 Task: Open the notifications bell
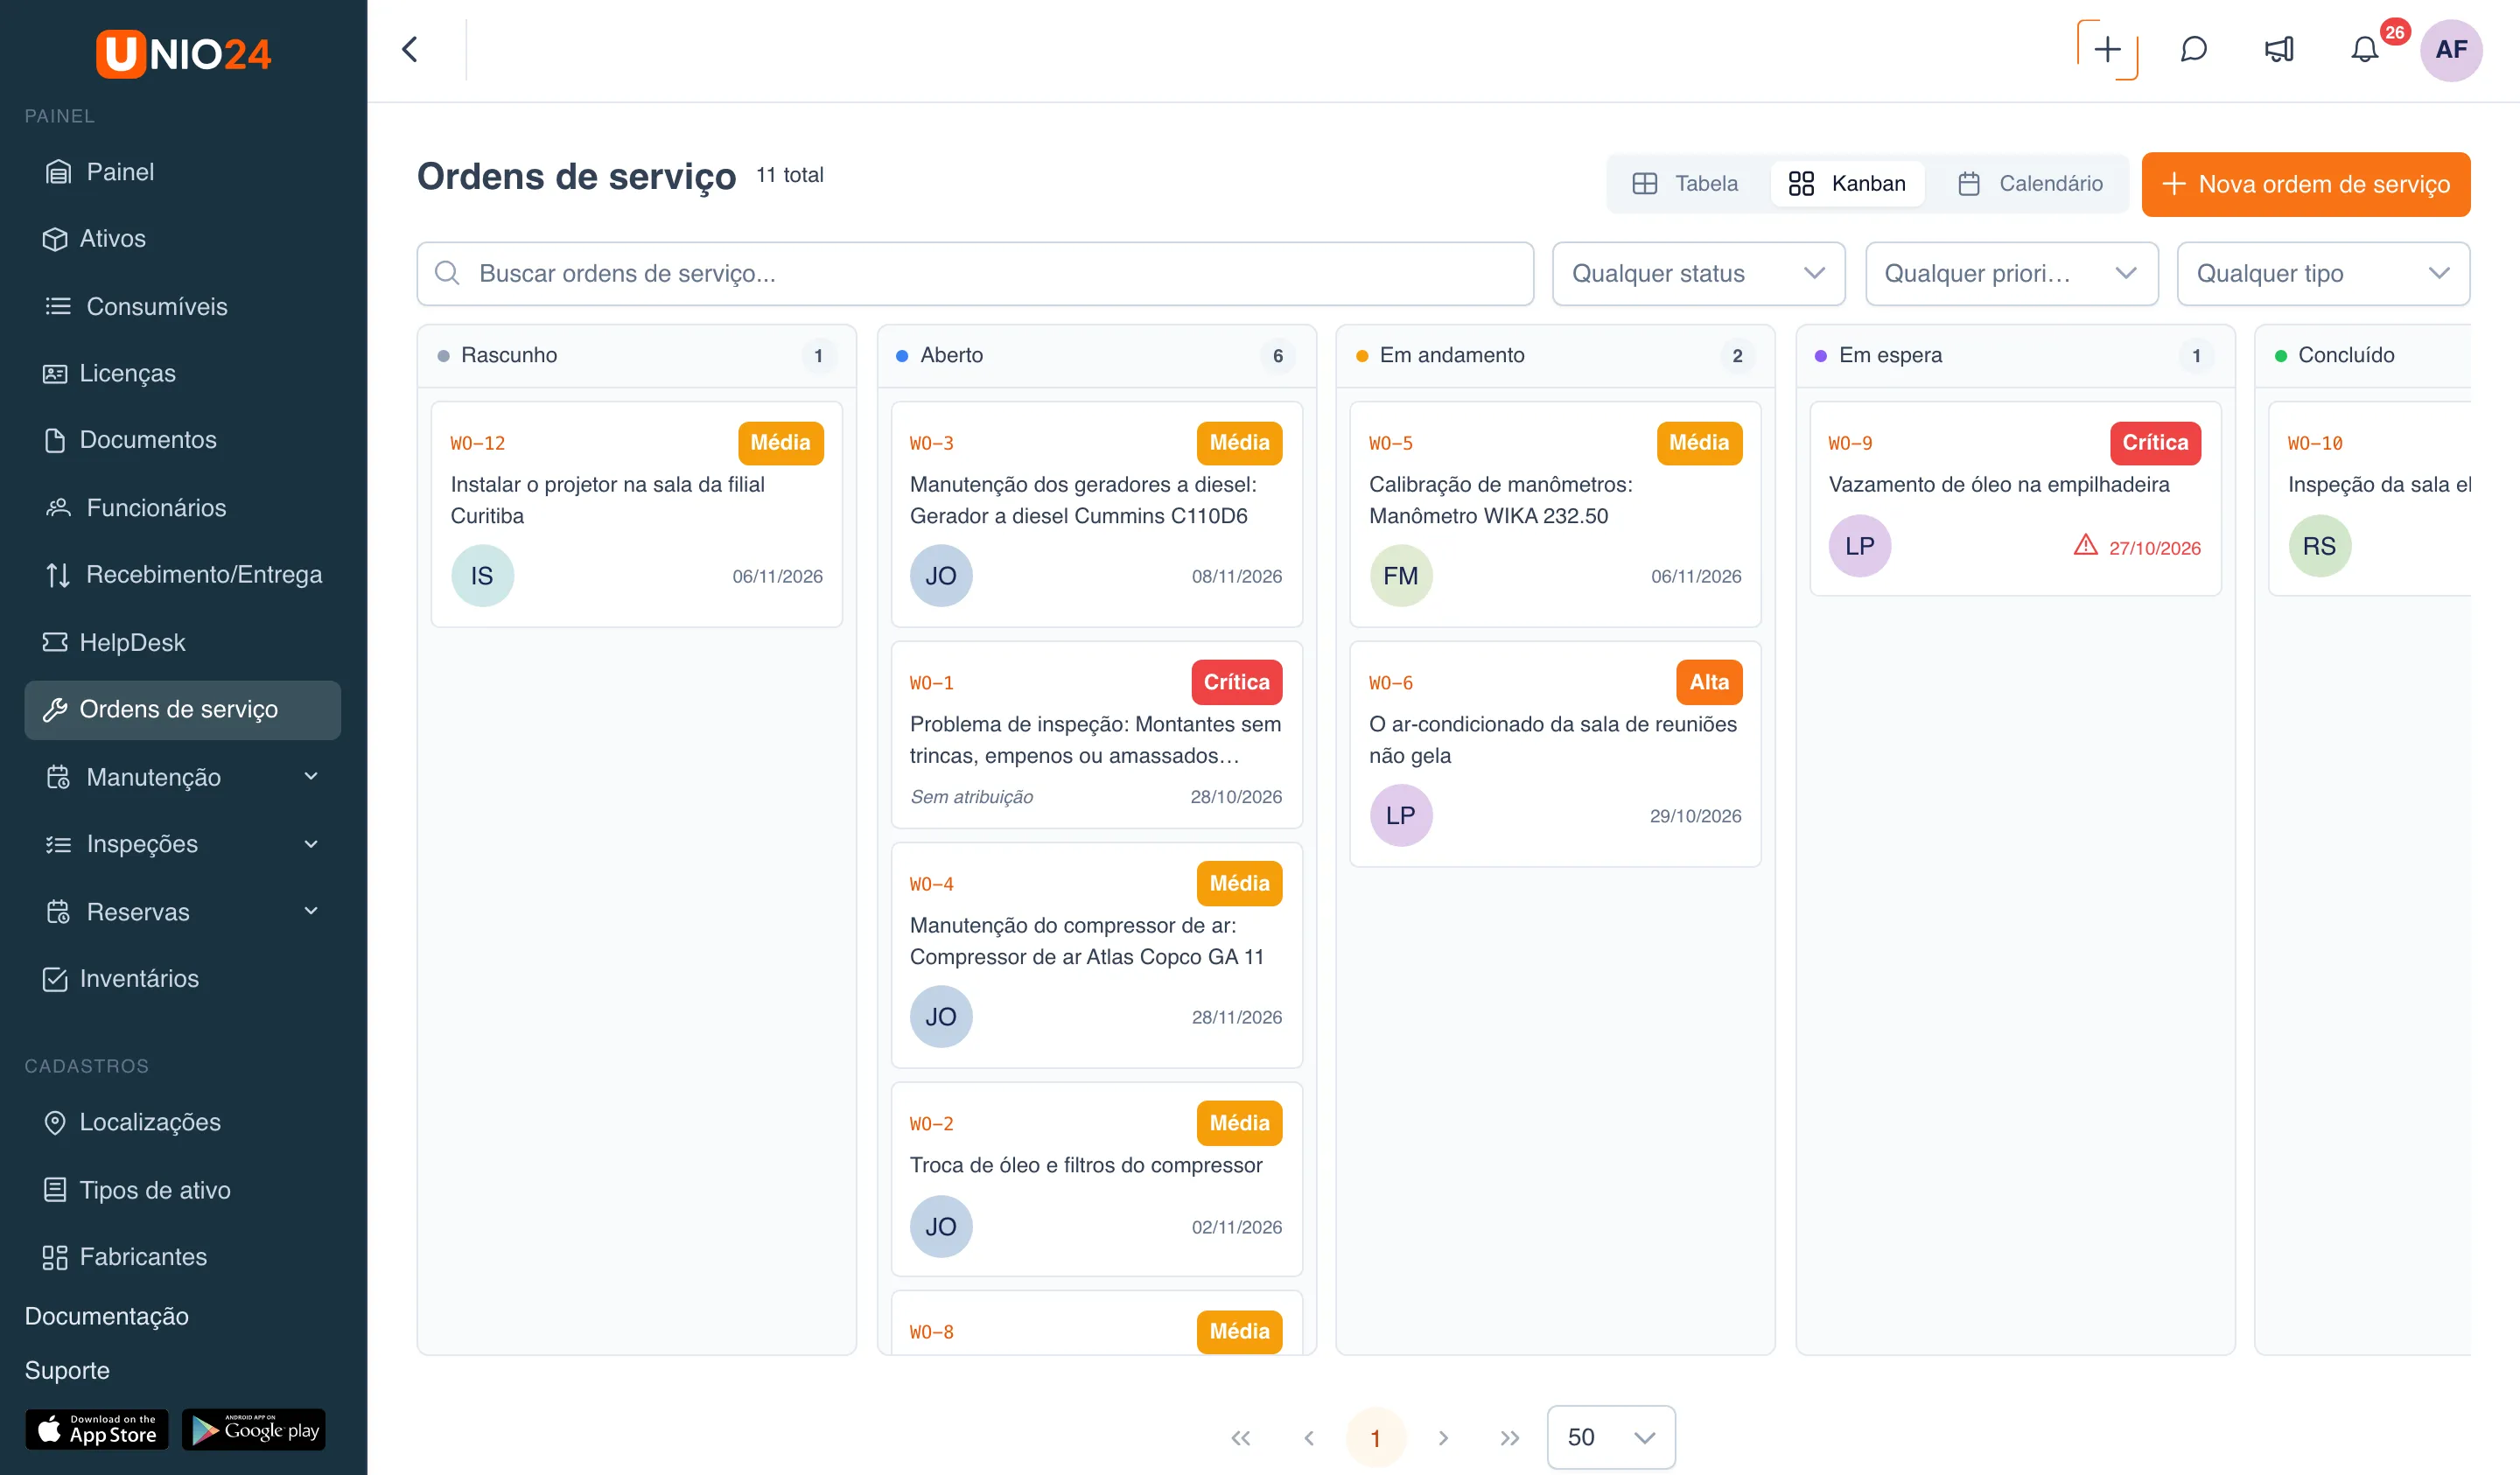[2364, 49]
